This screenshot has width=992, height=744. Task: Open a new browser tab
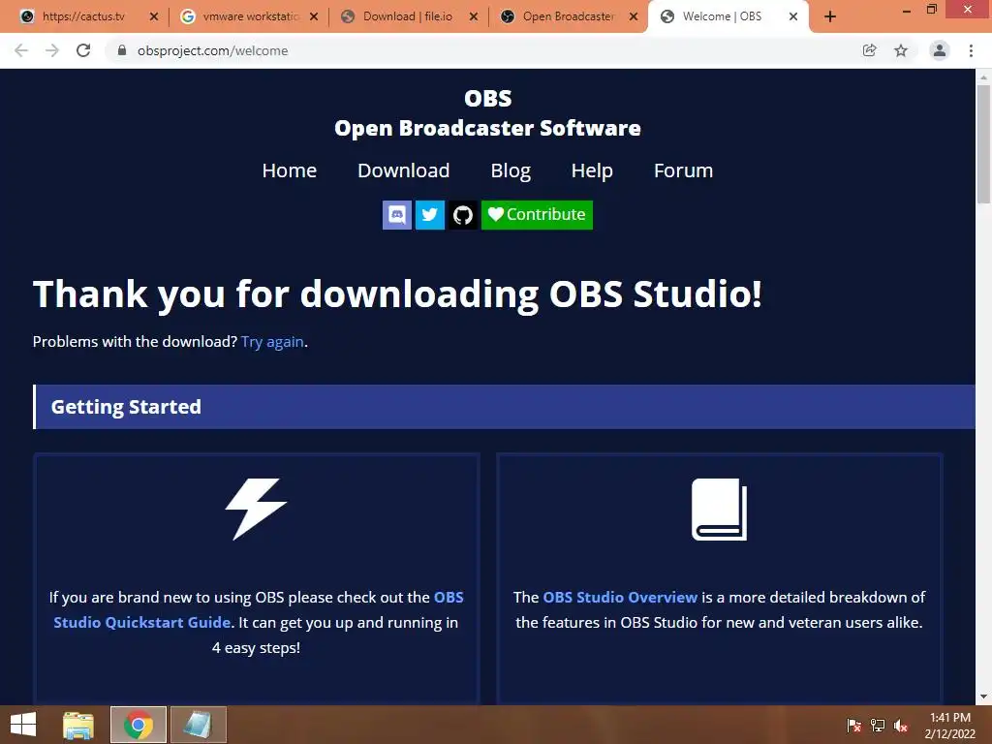830,17
